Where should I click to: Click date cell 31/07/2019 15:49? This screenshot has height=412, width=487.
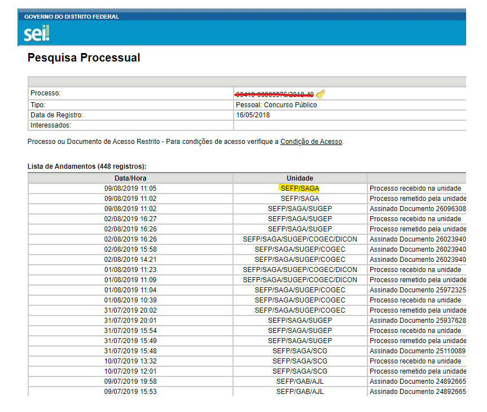pyautogui.click(x=130, y=341)
